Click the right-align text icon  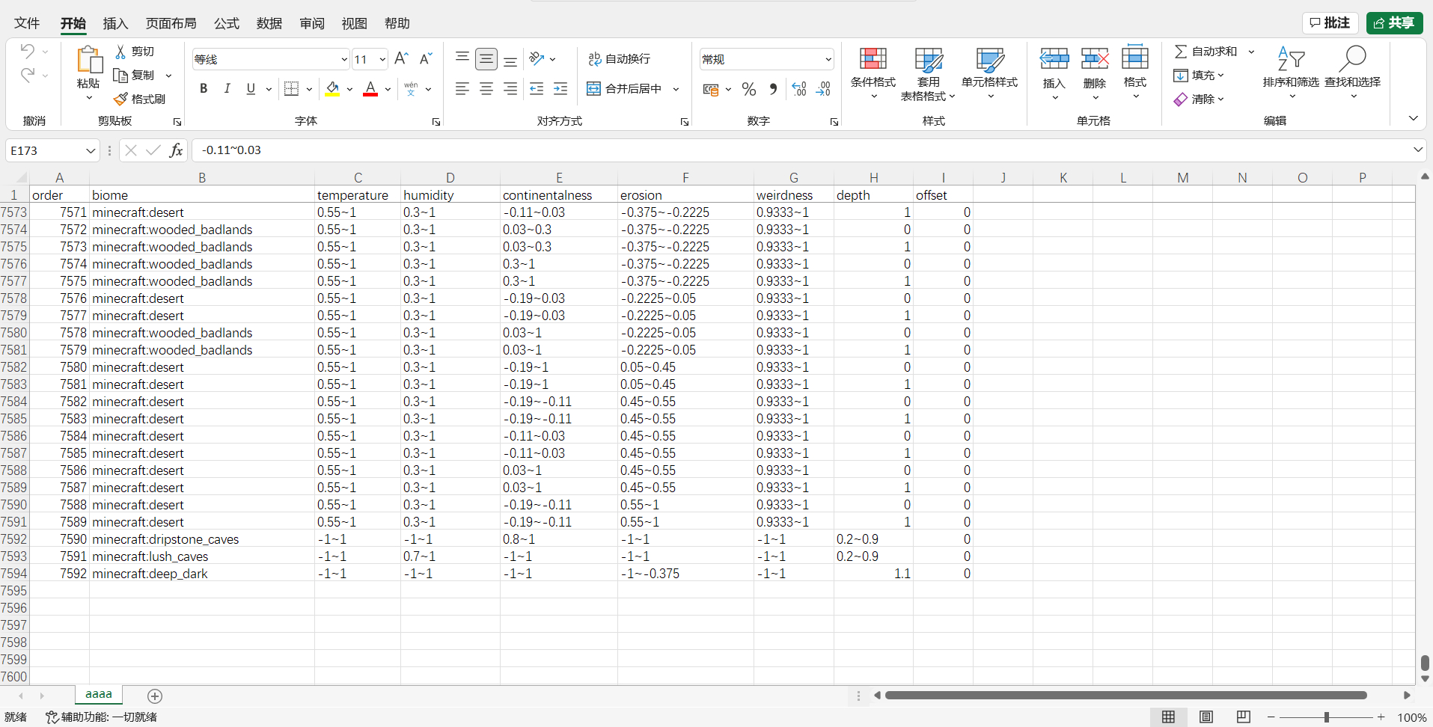click(x=510, y=89)
